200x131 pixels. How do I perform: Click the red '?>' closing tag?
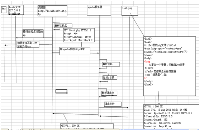tap(146, 78)
